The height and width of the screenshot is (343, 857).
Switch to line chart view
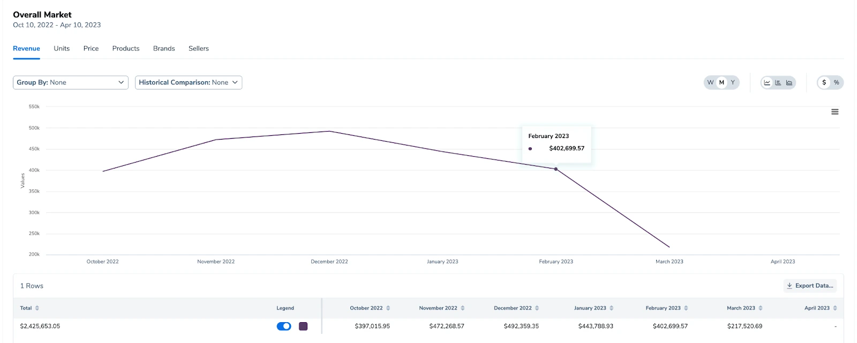(x=767, y=82)
